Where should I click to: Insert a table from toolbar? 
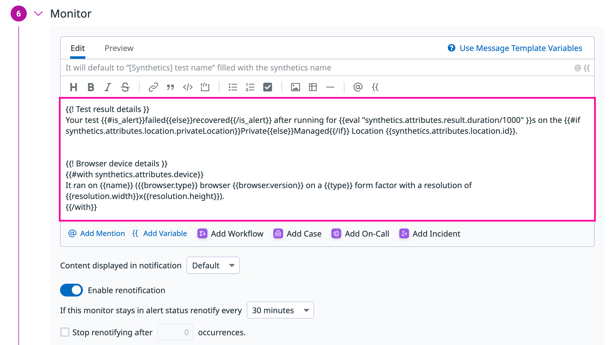tap(313, 87)
